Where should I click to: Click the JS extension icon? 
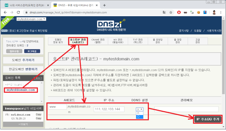(192, 12)
